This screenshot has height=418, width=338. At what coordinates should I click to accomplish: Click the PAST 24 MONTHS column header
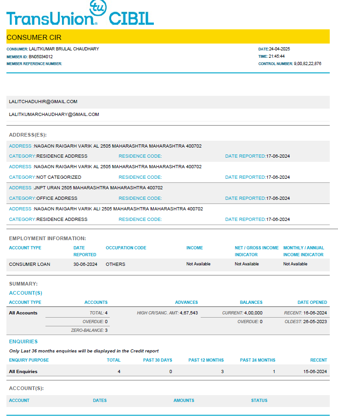[258, 360]
